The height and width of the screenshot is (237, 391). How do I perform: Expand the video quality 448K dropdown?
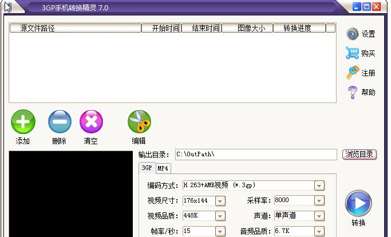[220, 216]
